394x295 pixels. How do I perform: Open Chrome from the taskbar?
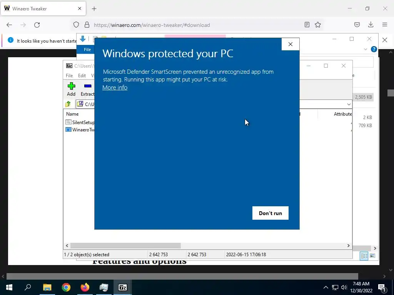click(x=66, y=287)
